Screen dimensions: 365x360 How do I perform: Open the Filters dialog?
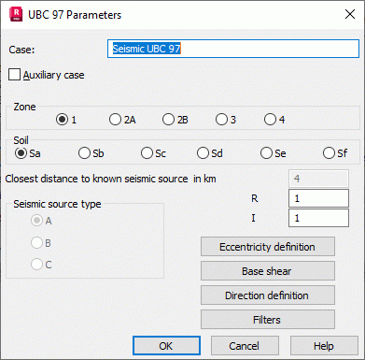click(x=268, y=320)
